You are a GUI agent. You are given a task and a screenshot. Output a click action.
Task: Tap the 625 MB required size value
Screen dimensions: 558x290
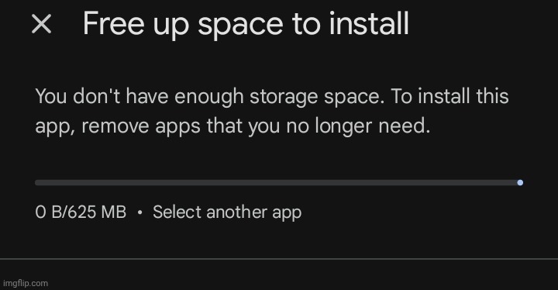coord(97,212)
